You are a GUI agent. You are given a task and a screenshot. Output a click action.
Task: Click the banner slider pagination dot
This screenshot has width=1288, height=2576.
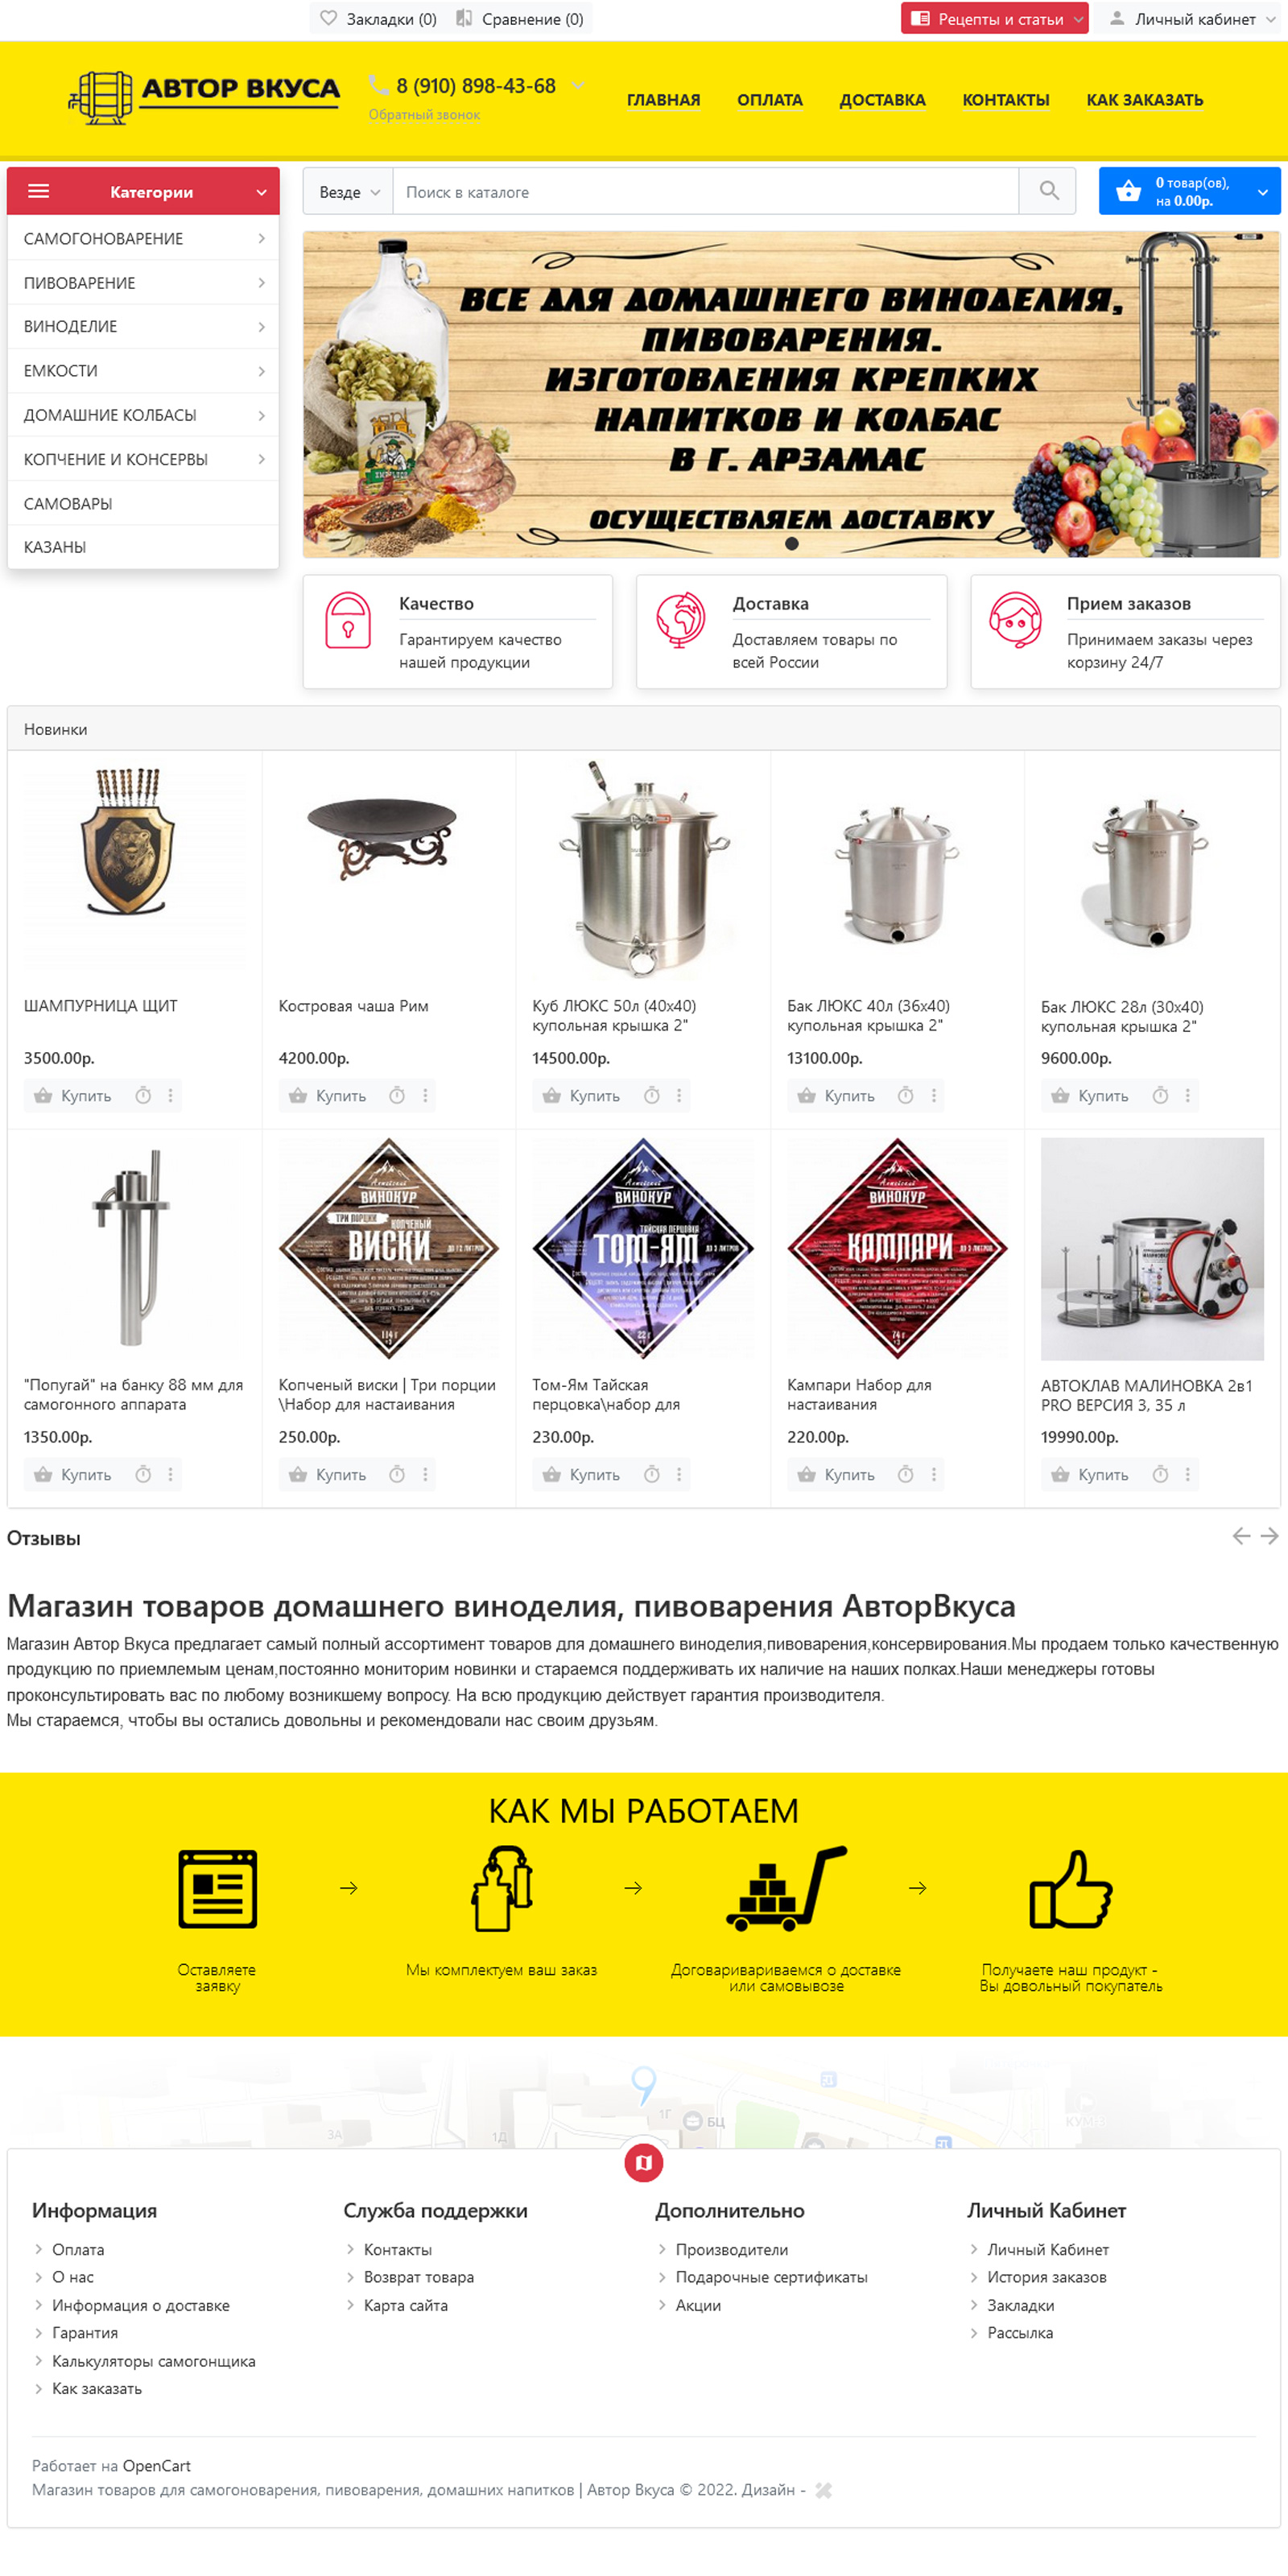(792, 543)
